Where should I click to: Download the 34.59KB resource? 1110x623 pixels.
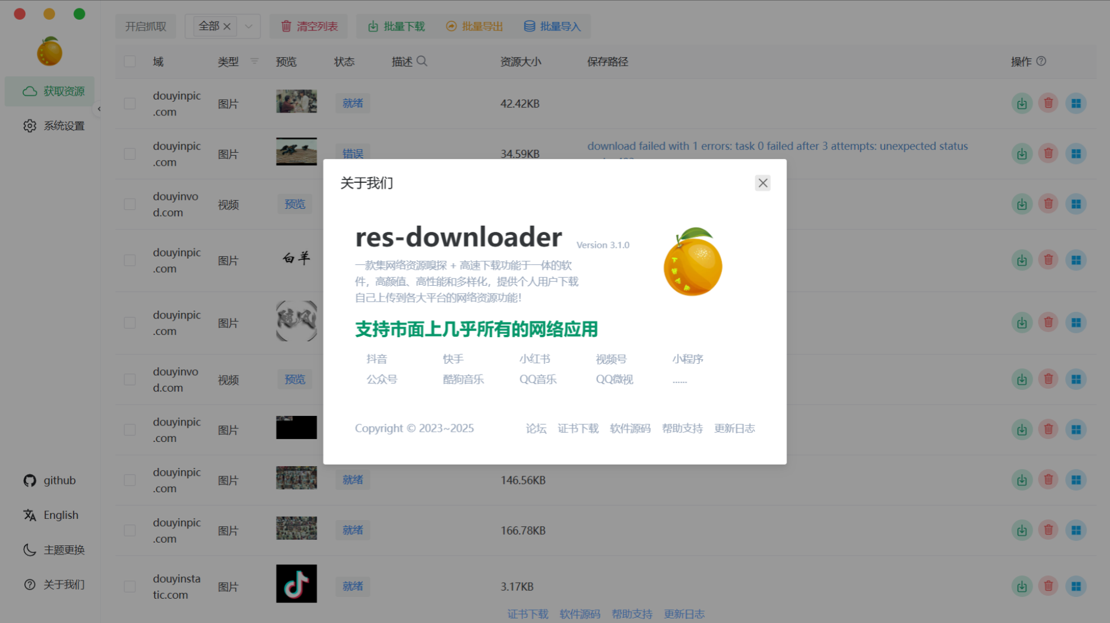point(1022,154)
